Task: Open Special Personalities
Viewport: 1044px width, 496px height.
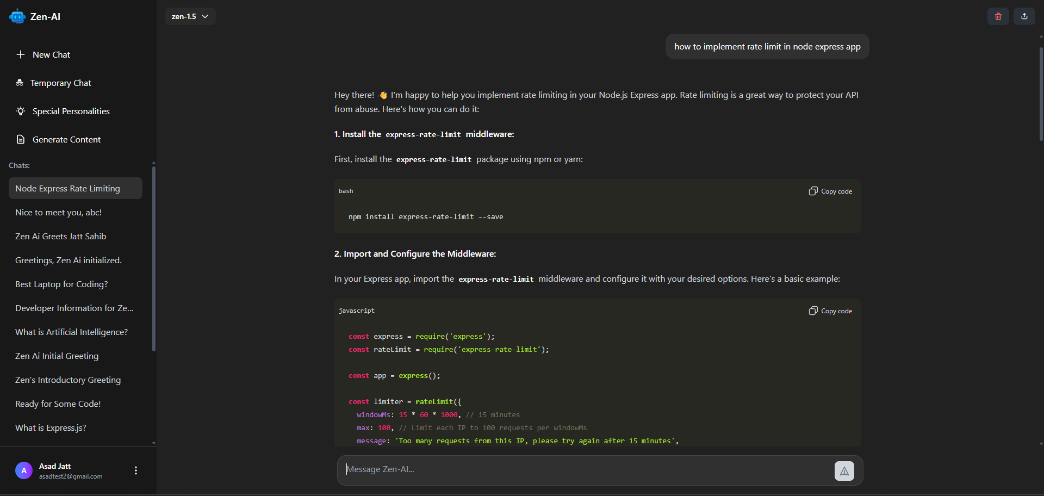Action: (x=71, y=111)
